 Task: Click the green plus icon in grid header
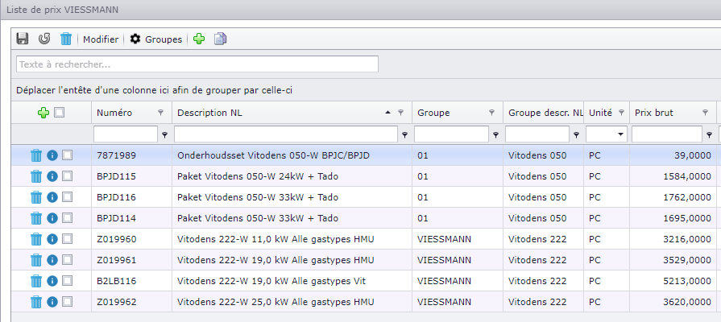pos(44,113)
